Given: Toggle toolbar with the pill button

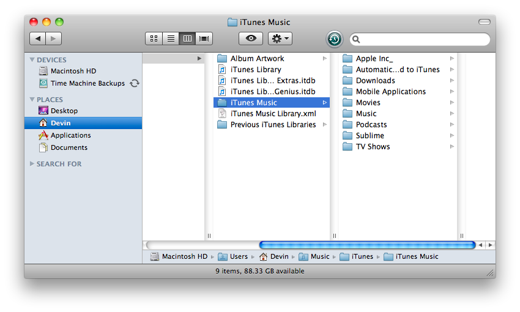Looking at the screenshot, I should [x=484, y=22].
